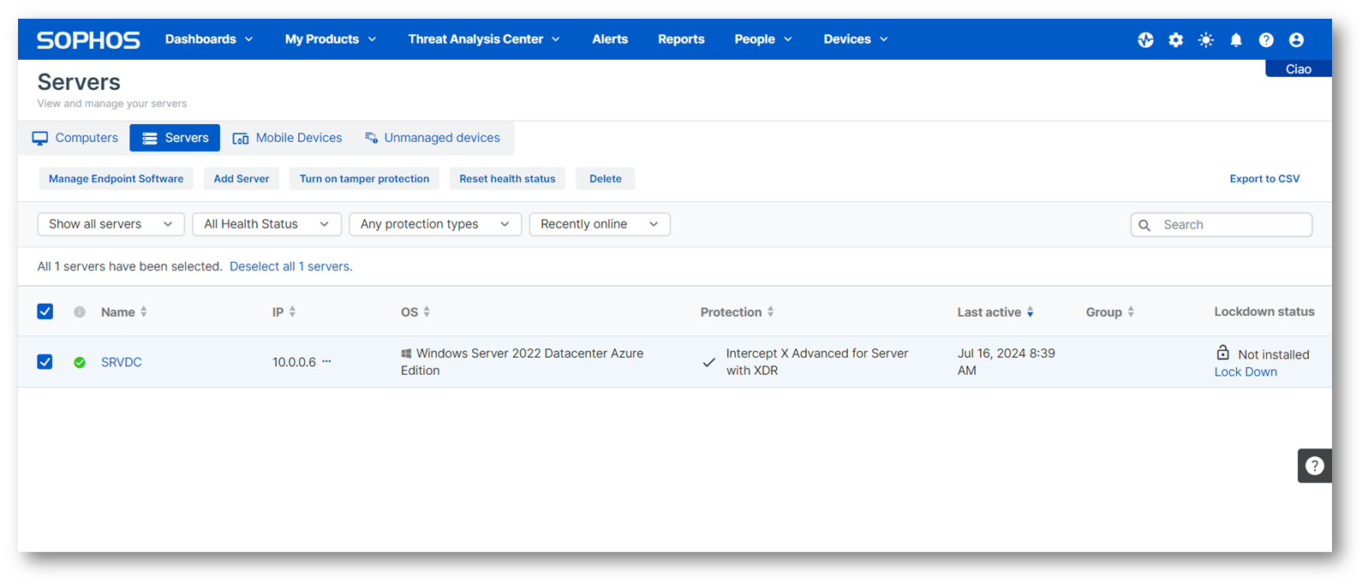Go to Reports in top navigation
The height and width of the screenshot is (588, 1368).
tap(681, 39)
